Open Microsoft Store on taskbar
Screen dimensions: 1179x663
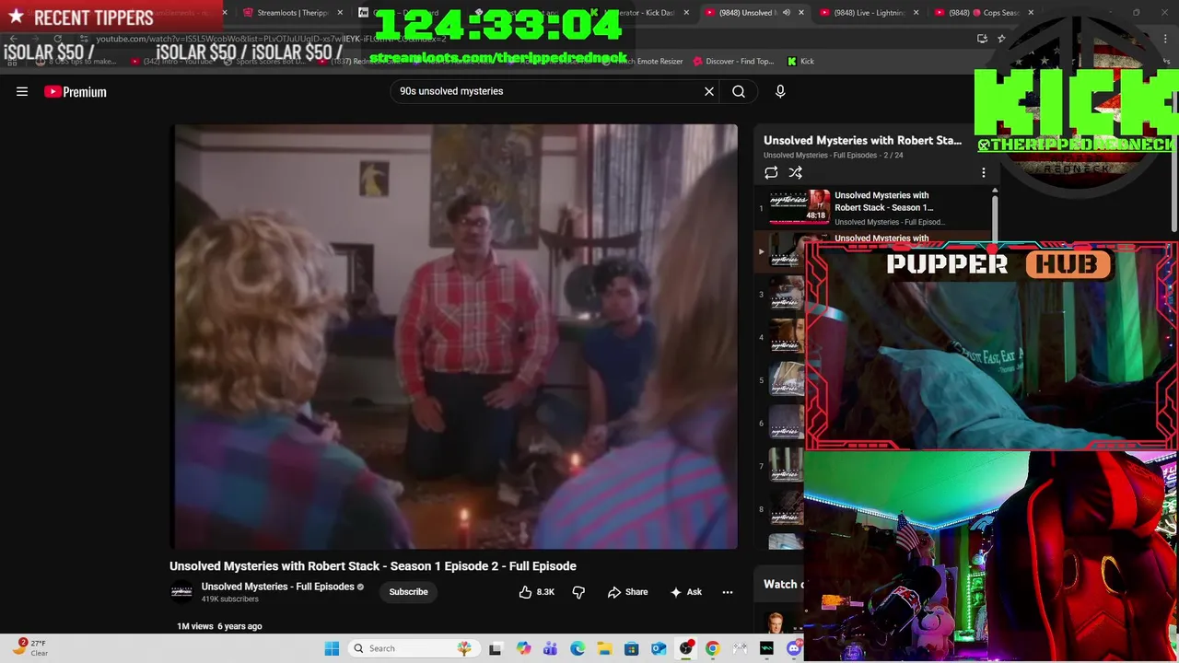pos(631,648)
